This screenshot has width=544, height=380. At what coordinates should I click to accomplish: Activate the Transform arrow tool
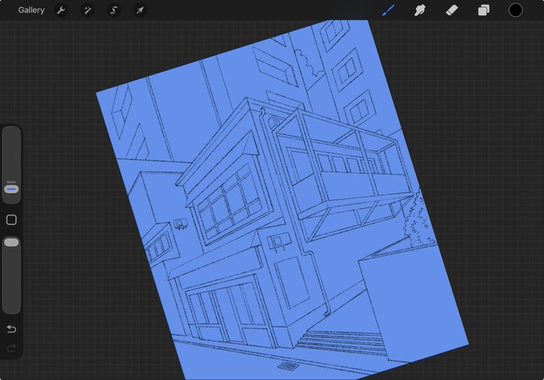pos(140,10)
